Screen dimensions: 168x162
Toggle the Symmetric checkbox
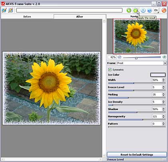(110, 70)
